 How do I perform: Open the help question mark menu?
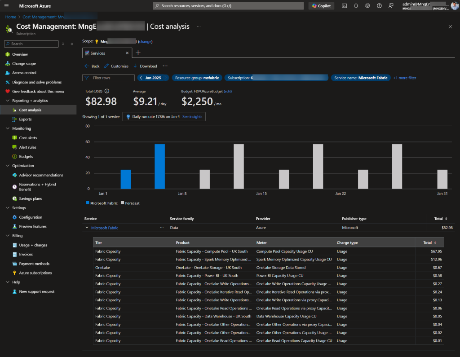[379, 6]
